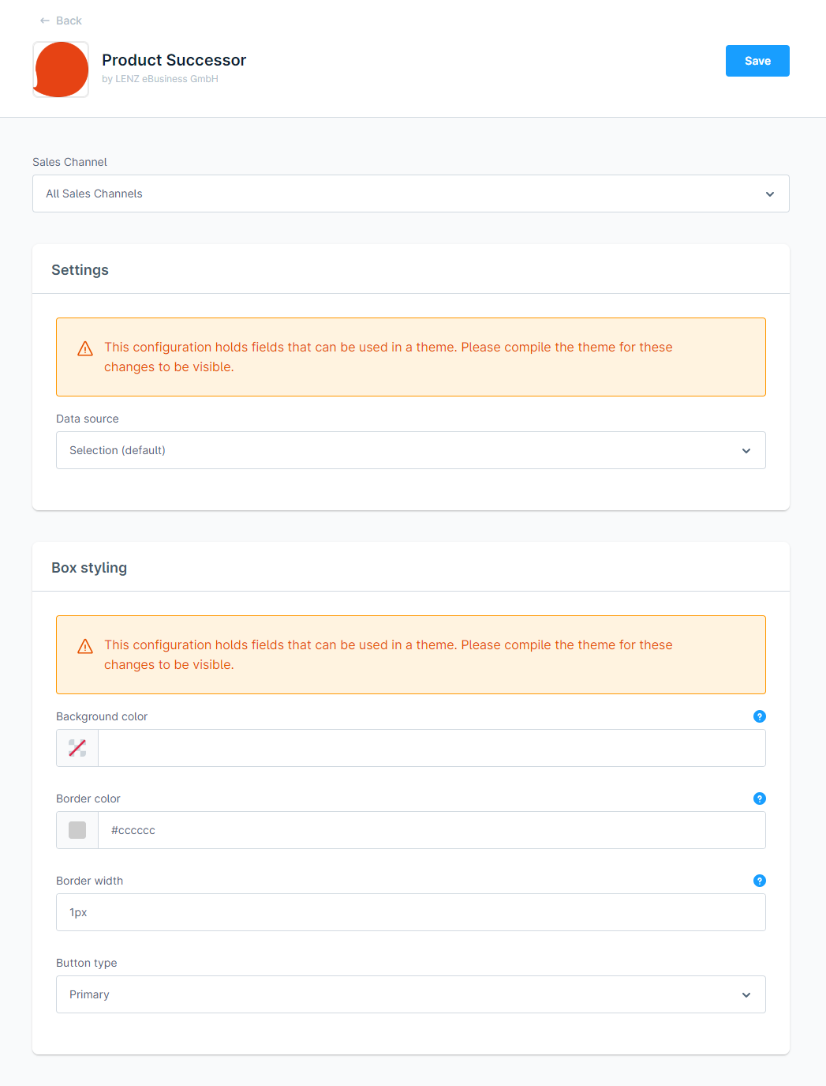
Task: Open the Border color picker swatch
Action: pos(77,830)
